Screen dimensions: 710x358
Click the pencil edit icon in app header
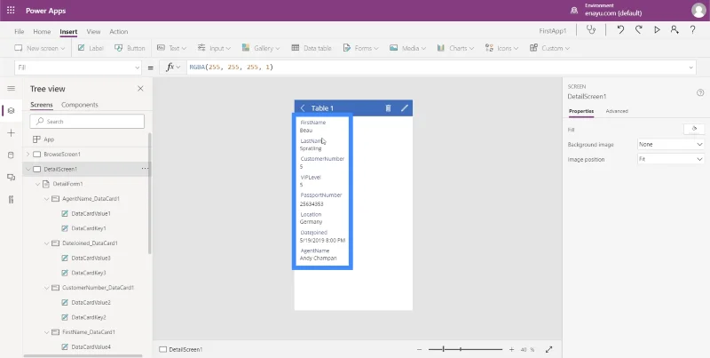(x=405, y=107)
